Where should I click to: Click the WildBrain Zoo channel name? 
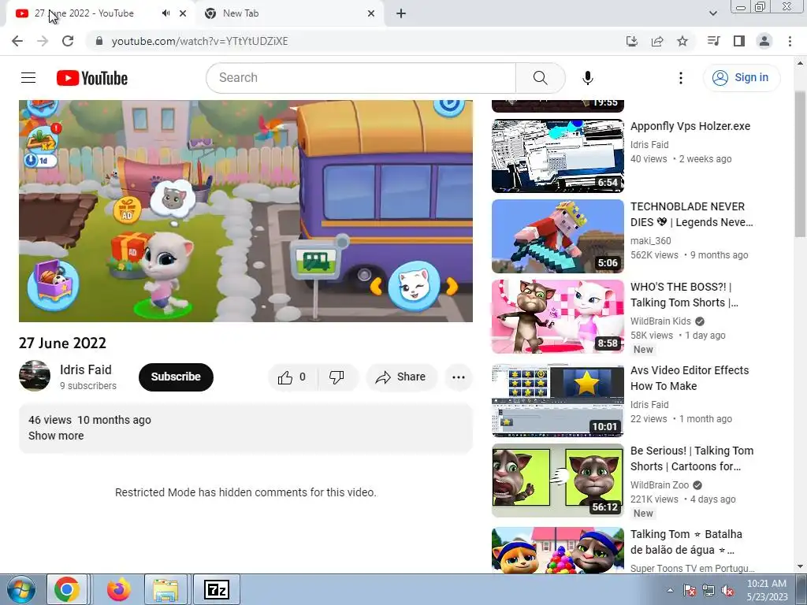click(x=660, y=485)
